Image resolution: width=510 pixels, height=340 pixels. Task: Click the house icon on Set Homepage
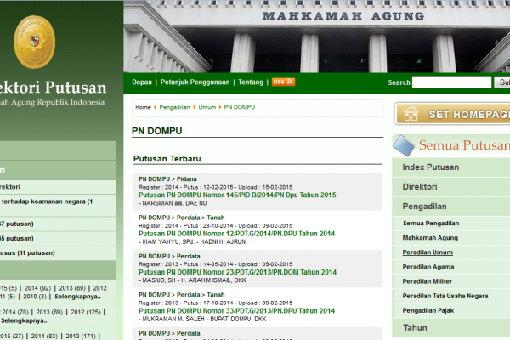(411, 114)
